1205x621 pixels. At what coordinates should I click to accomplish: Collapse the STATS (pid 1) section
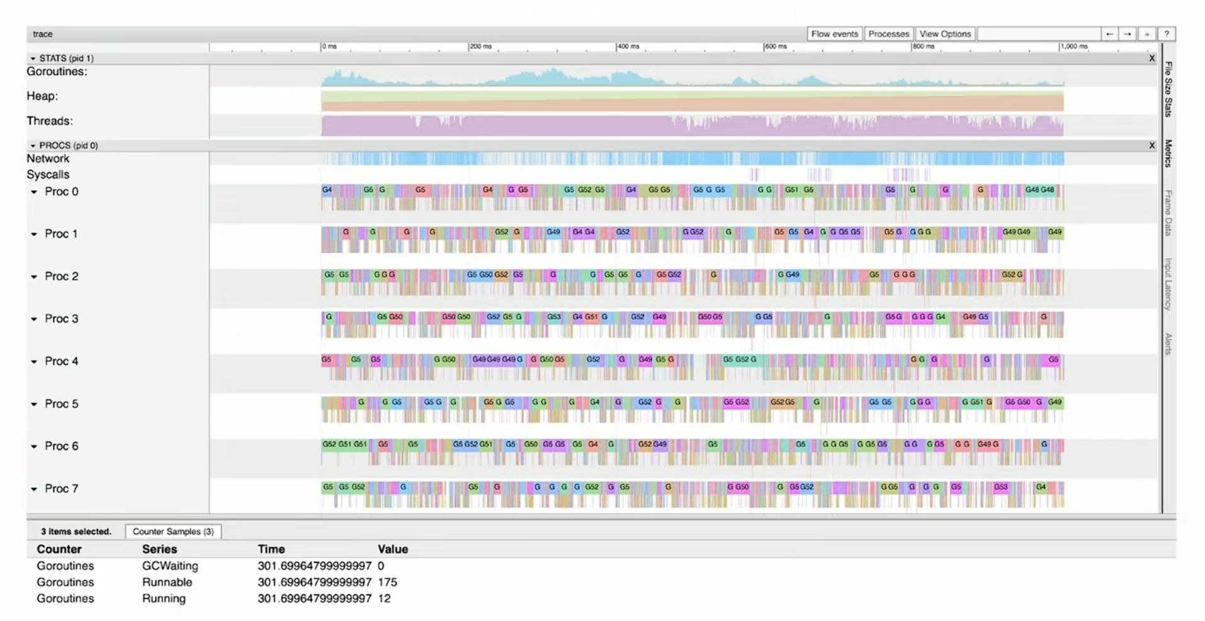click(33, 58)
